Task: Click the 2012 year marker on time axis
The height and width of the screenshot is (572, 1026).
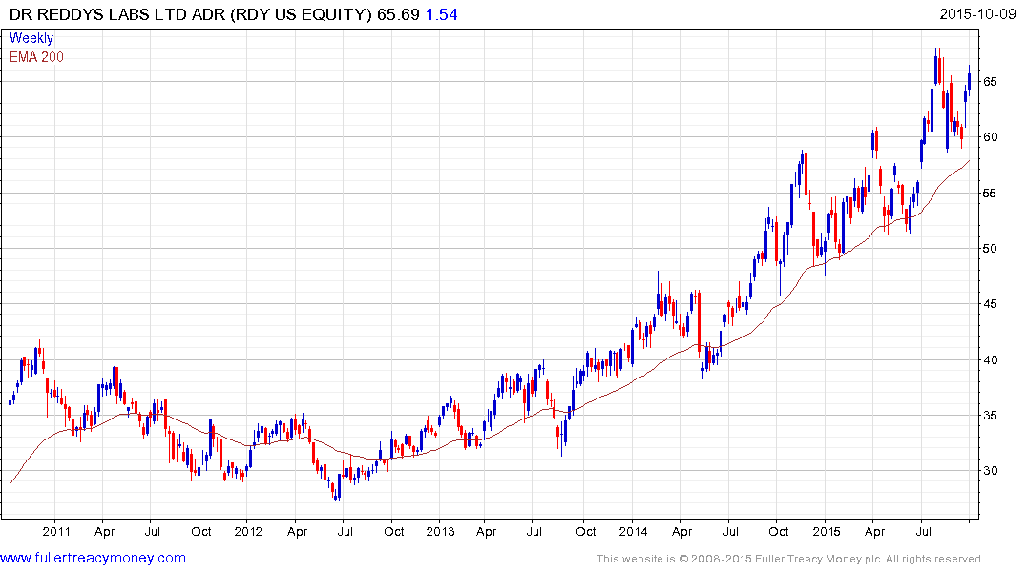Action: pyautogui.click(x=247, y=532)
